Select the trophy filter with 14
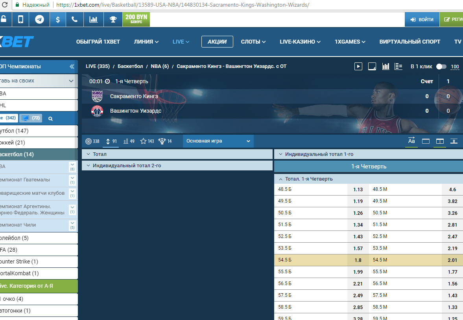 [x=165, y=141]
